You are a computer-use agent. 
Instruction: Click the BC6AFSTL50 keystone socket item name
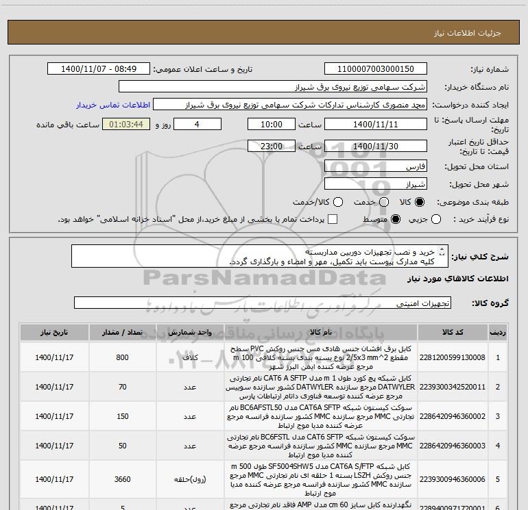click(x=321, y=416)
